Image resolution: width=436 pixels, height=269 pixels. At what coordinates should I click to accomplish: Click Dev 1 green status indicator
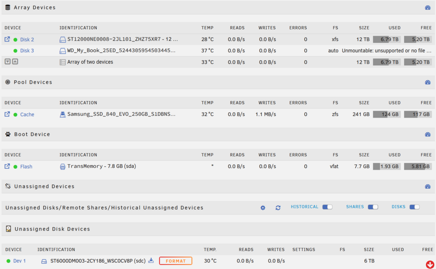pyautogui.click(x=8, y=261)
